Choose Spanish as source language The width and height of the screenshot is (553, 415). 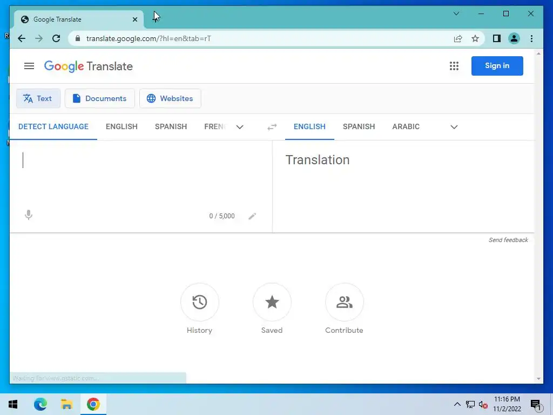[x=171, y=126]
